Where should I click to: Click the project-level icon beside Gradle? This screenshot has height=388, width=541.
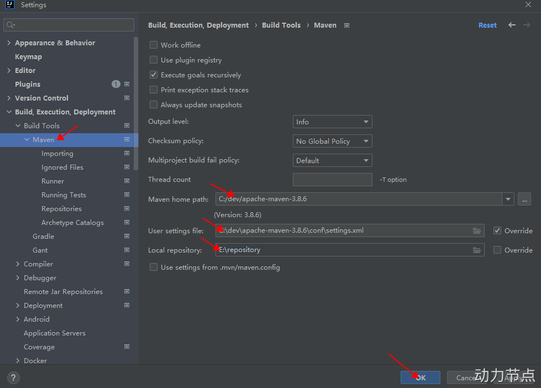127,236
